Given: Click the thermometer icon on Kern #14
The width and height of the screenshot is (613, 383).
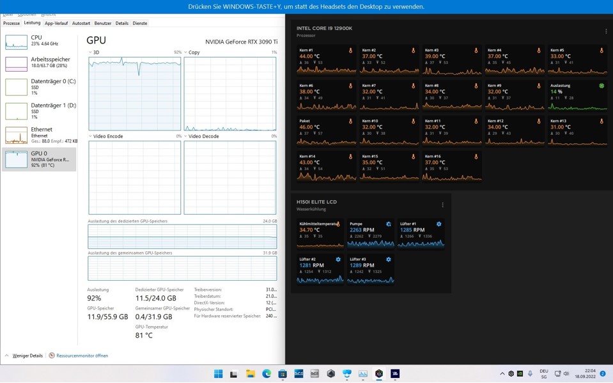Looking at the screenshot, I should pos(350,157).
